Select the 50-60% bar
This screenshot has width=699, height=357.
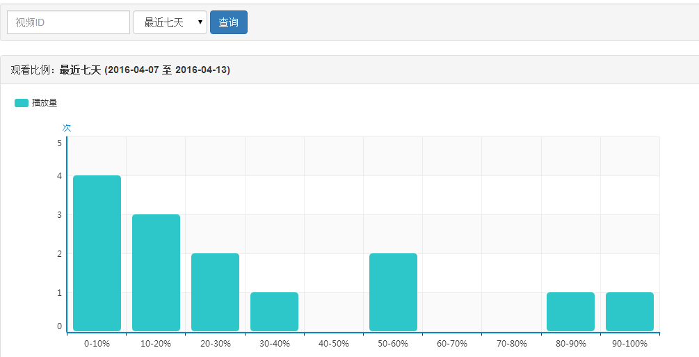[x=393, y=292]
